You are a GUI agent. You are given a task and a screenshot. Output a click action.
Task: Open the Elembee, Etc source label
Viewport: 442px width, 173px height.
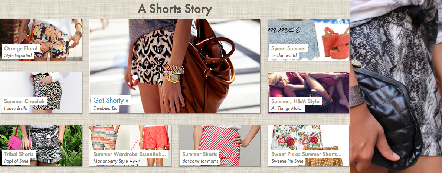[x=105, y=108]
